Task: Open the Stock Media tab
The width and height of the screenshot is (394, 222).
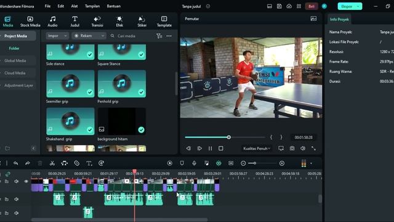Action: tap(30, 22)
